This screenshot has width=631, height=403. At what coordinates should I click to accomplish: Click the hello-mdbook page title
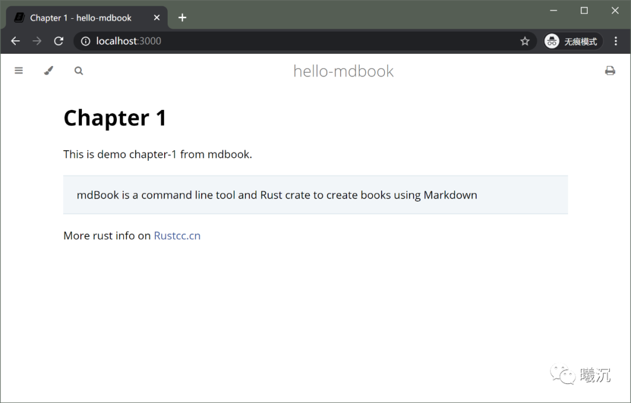pos(344,71)
